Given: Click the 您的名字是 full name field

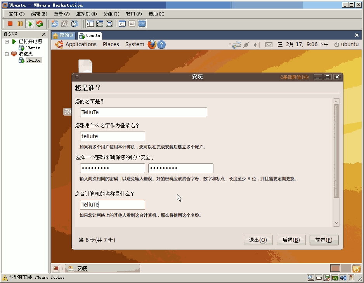Looking at the screenshot, I should [x=144, y=112].
